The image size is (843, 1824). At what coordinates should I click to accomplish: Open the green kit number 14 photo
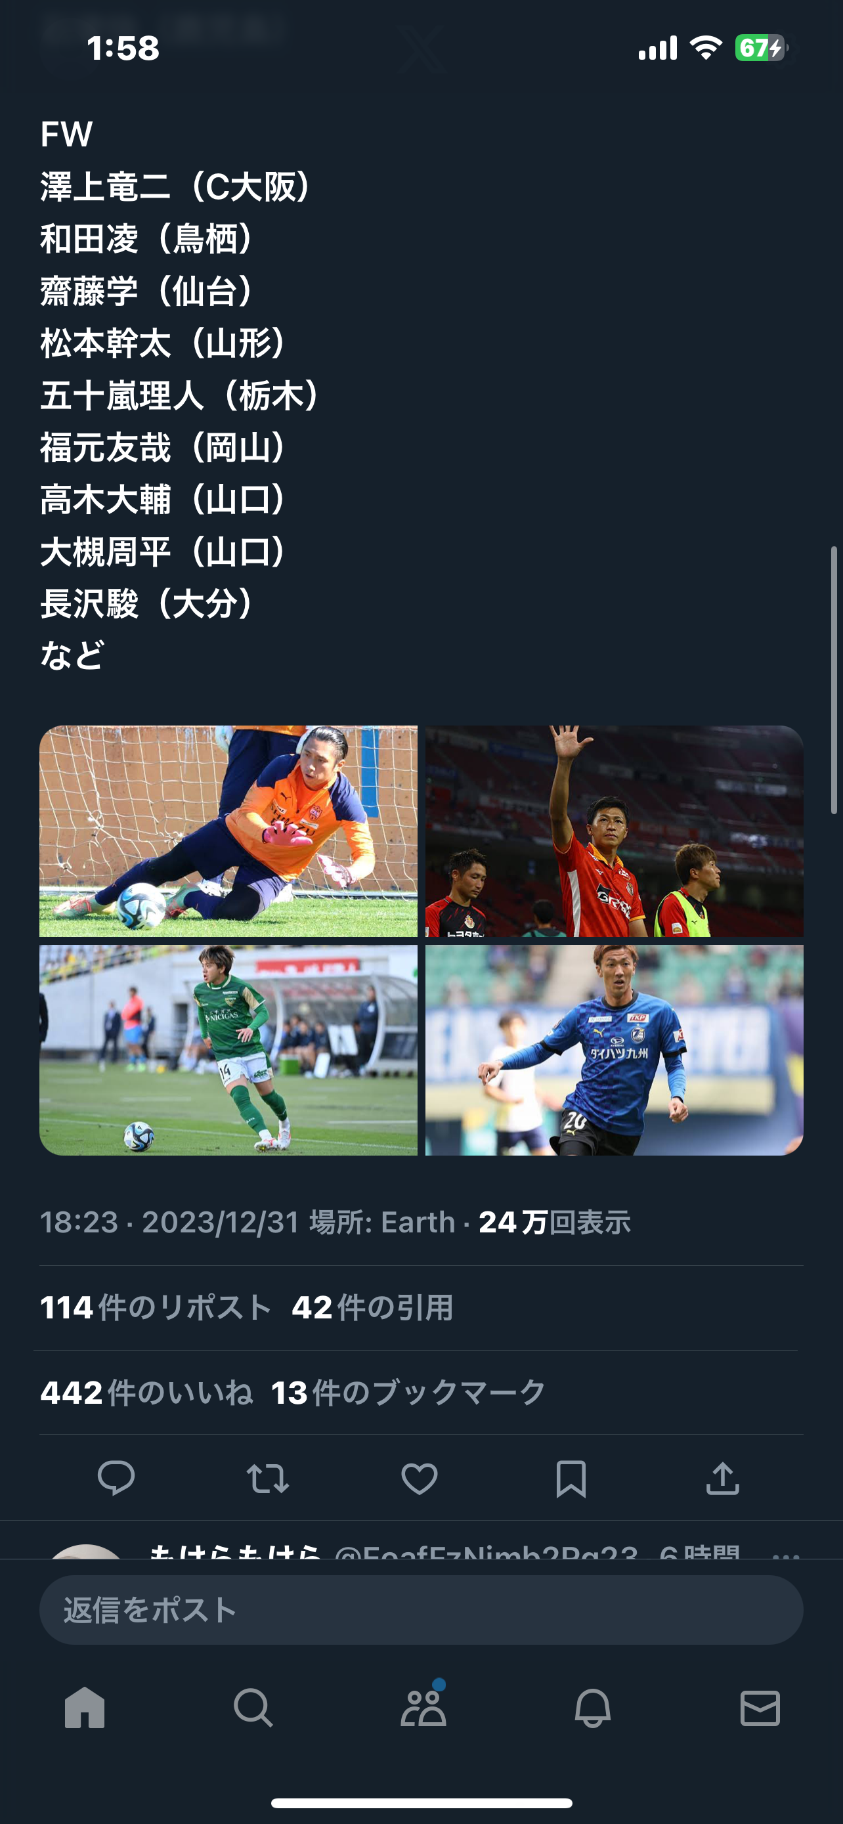tap(228, 1050)
